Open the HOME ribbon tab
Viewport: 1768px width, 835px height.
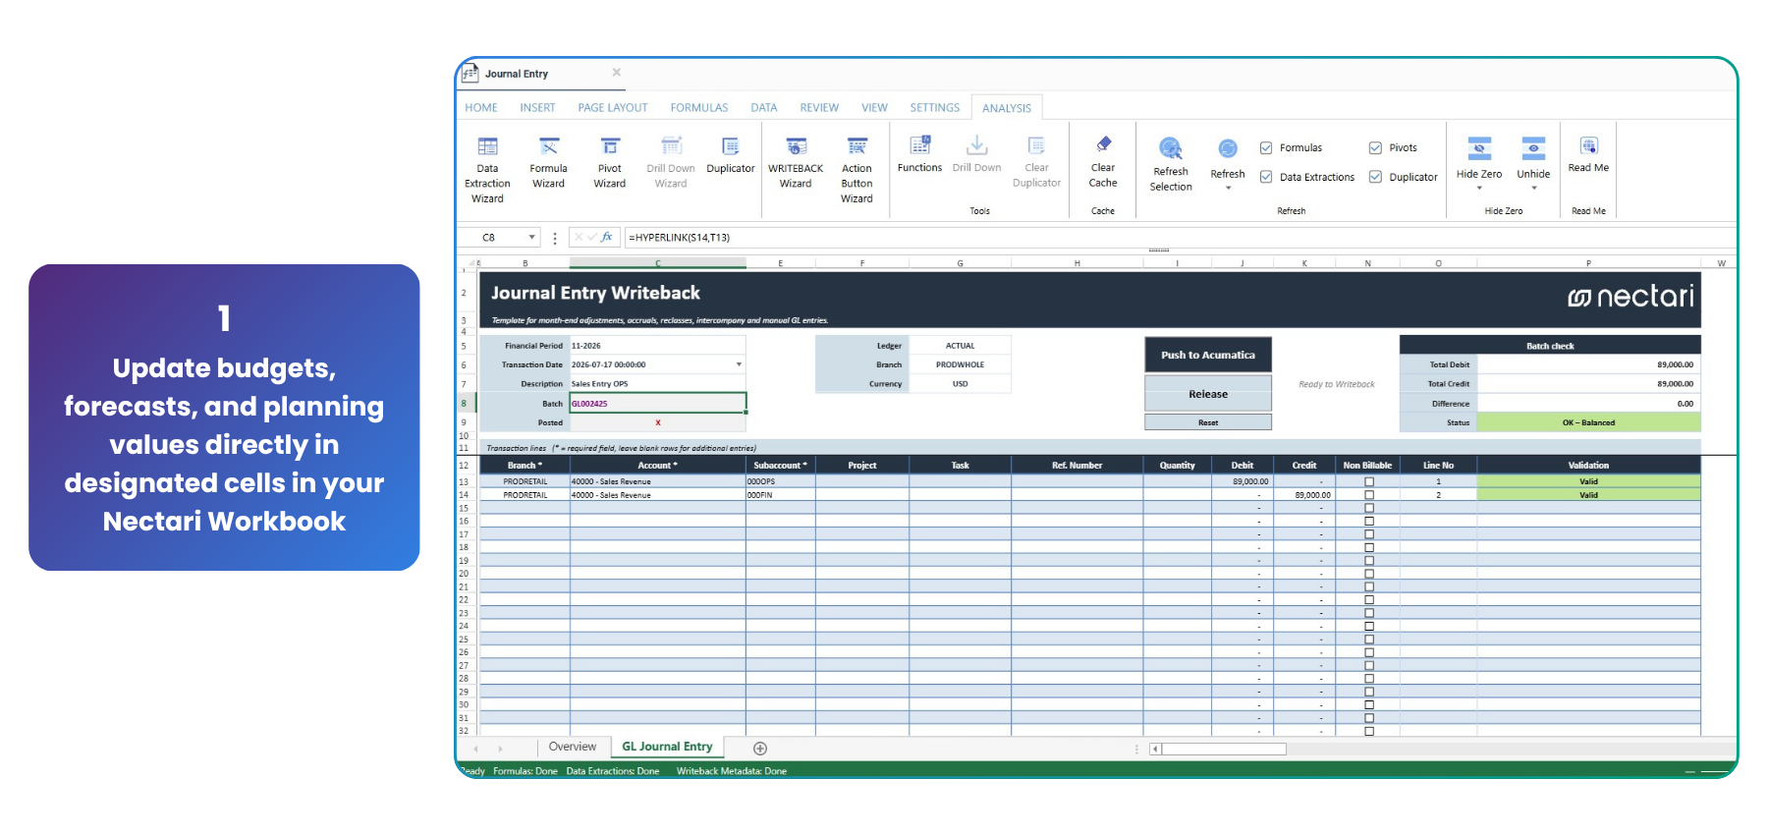(x=481, y=108)
